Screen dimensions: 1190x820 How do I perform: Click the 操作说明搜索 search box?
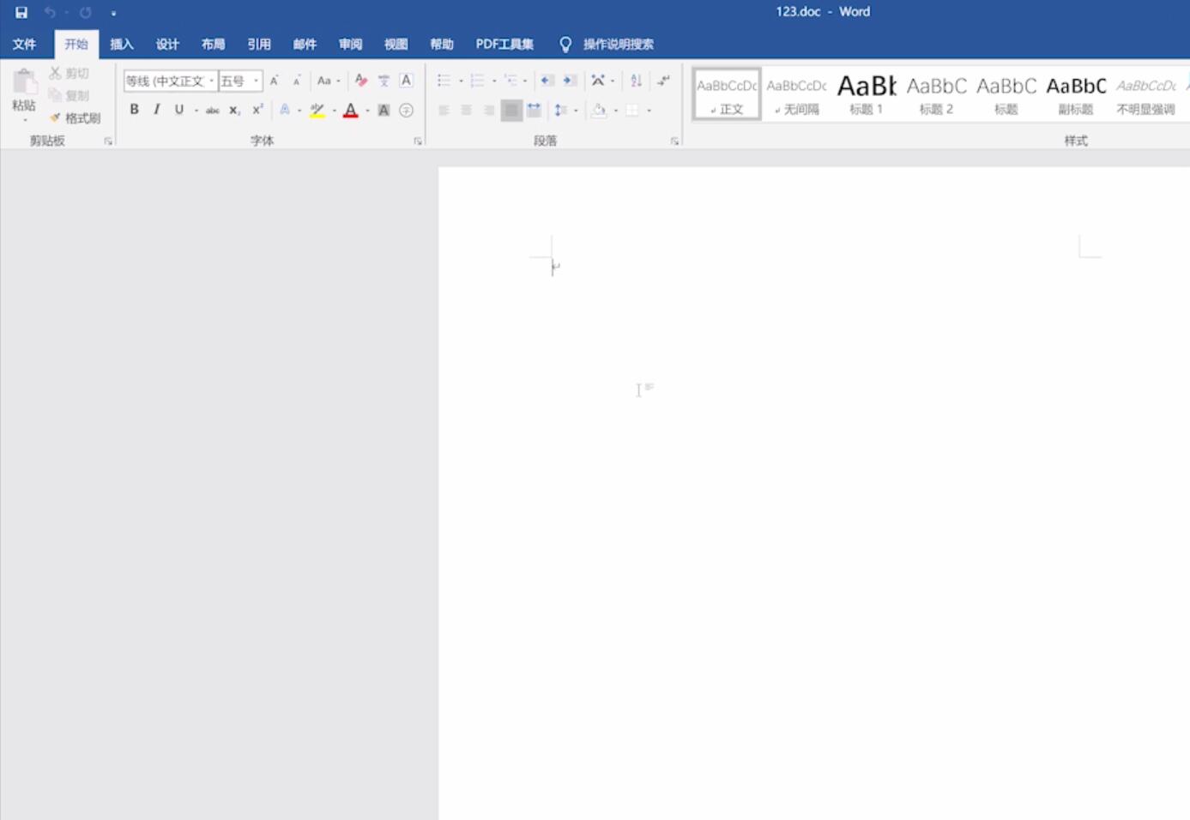[618, 44]
